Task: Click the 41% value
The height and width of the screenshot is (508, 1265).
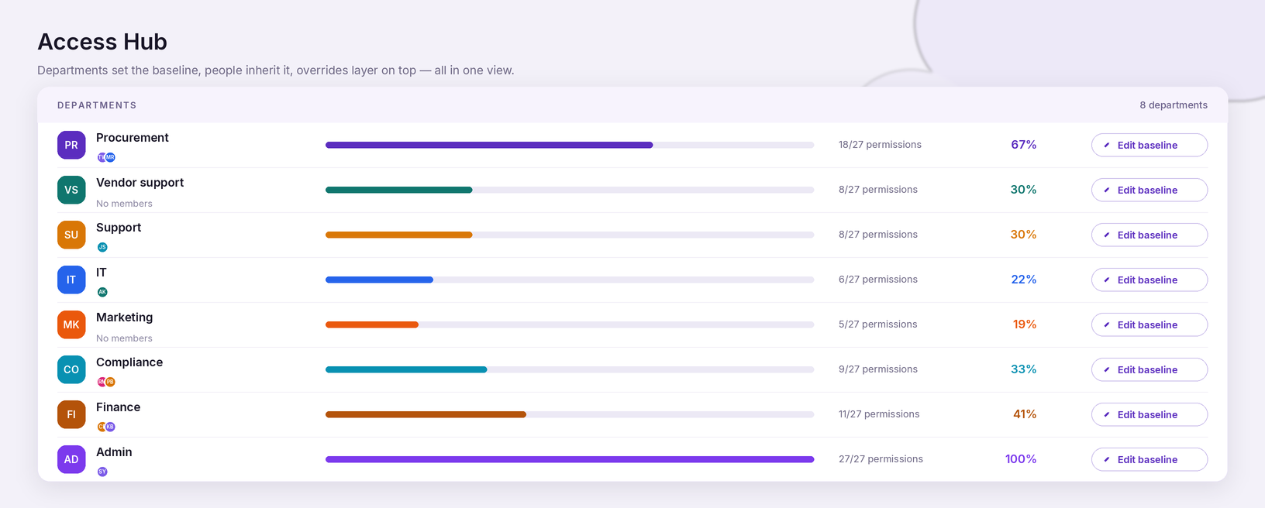Action: 1025,414
